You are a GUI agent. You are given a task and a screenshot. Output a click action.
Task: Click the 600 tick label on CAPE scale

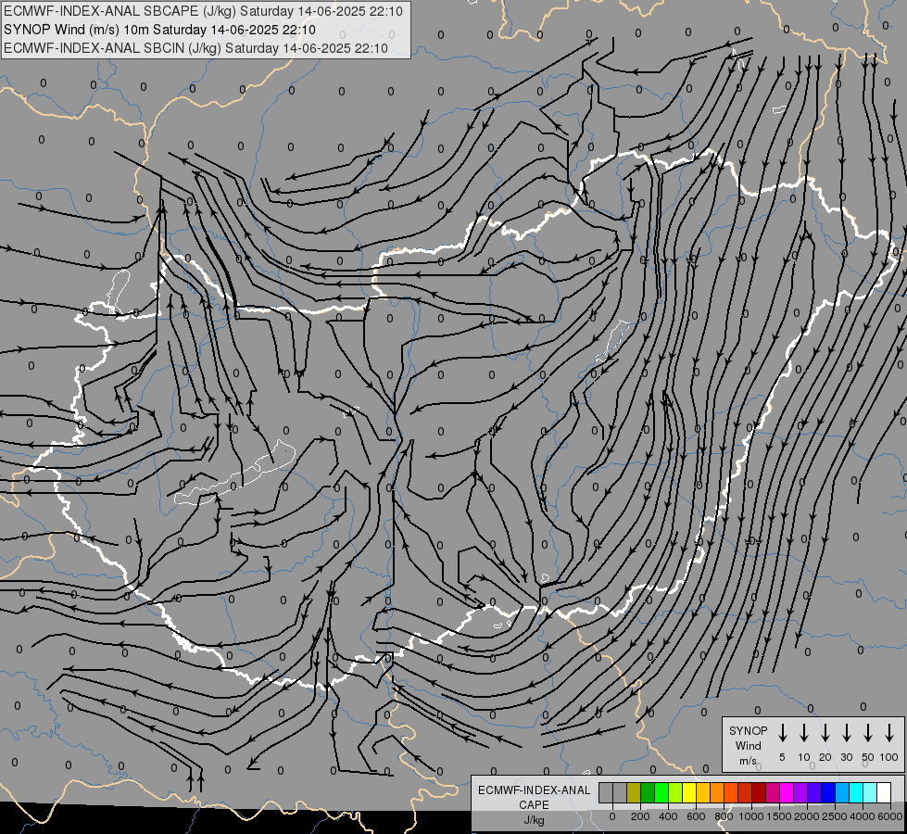coord(696,816)
